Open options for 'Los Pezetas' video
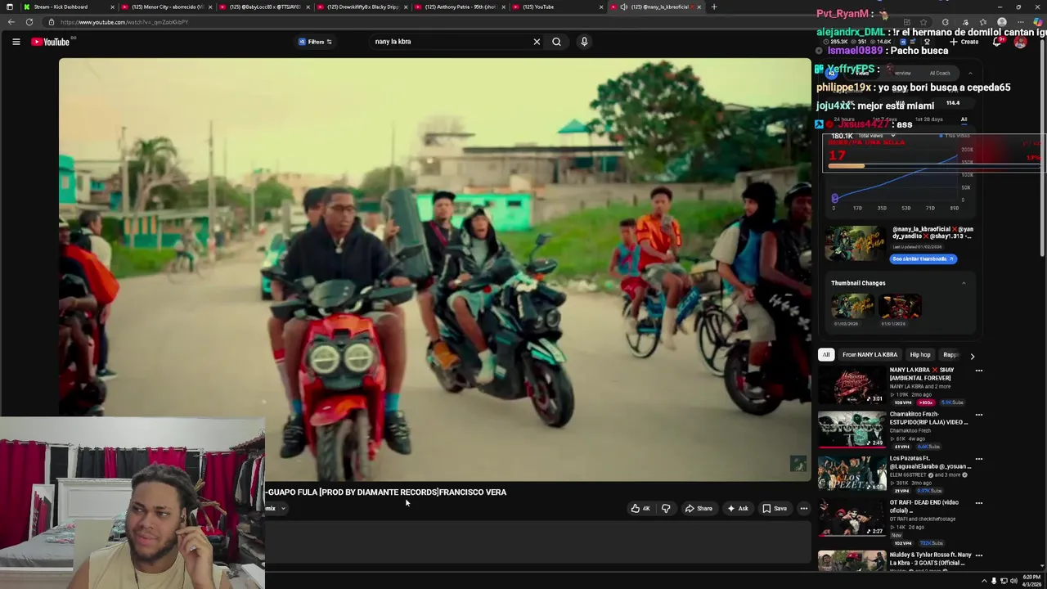 coord(978,459)
